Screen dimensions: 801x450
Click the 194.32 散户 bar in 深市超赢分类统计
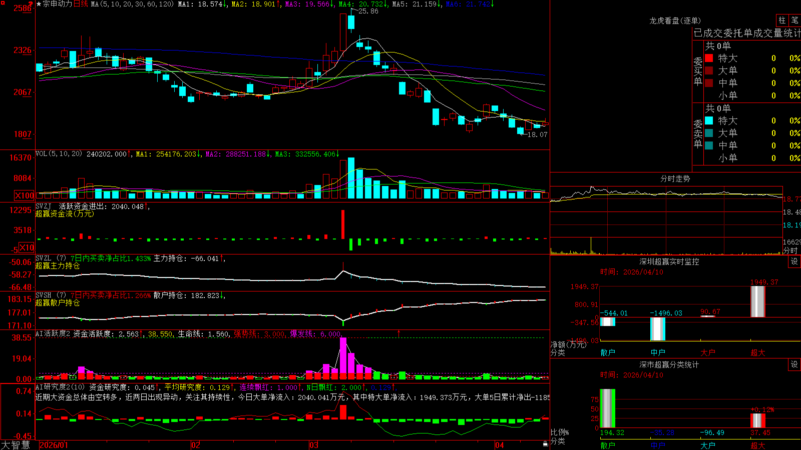[x=608, y=408]
